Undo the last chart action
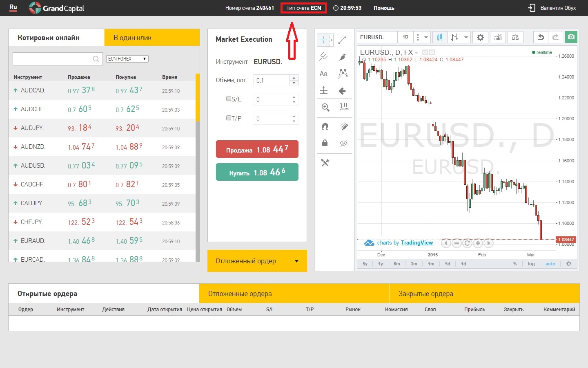 pos(541,37)
